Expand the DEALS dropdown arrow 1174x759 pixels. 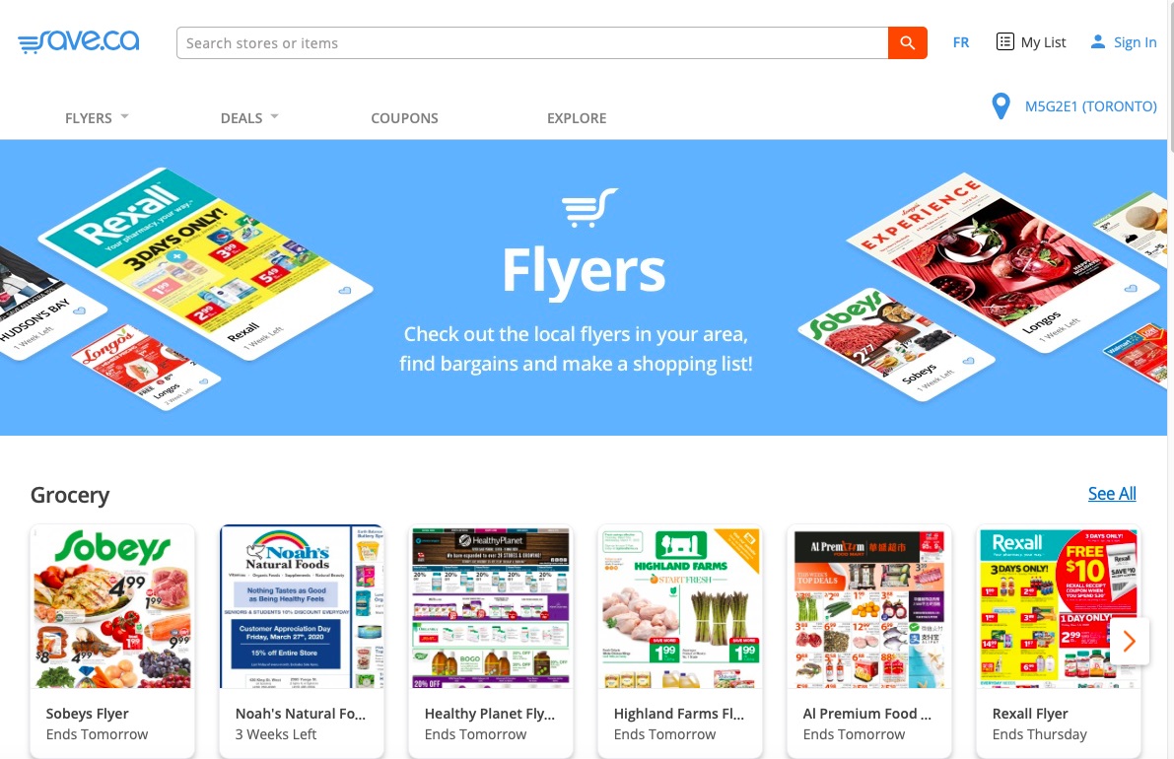click(x=275, y=116)
